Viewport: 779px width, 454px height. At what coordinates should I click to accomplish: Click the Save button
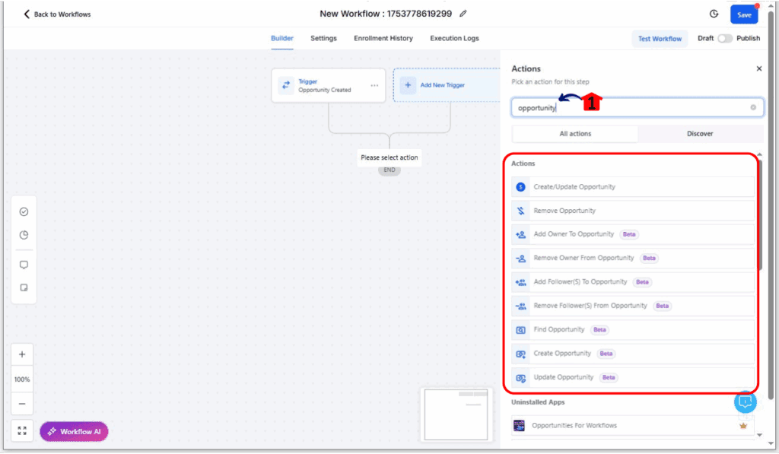pyautogui.click(x=743, y=13)
